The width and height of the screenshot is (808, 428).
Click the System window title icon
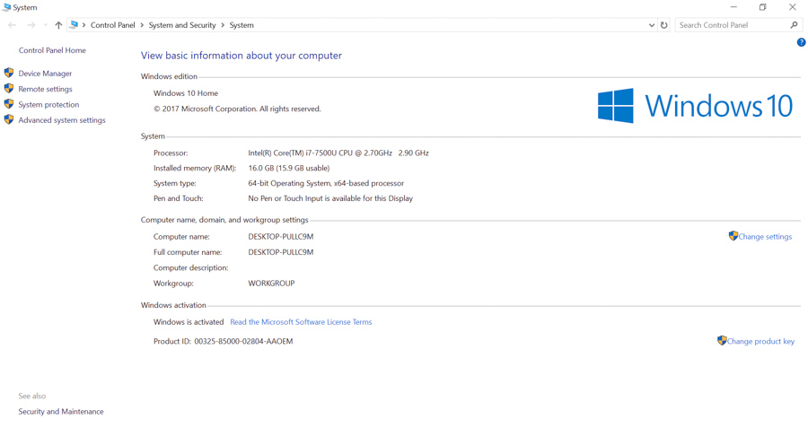(x=6, y=7)
